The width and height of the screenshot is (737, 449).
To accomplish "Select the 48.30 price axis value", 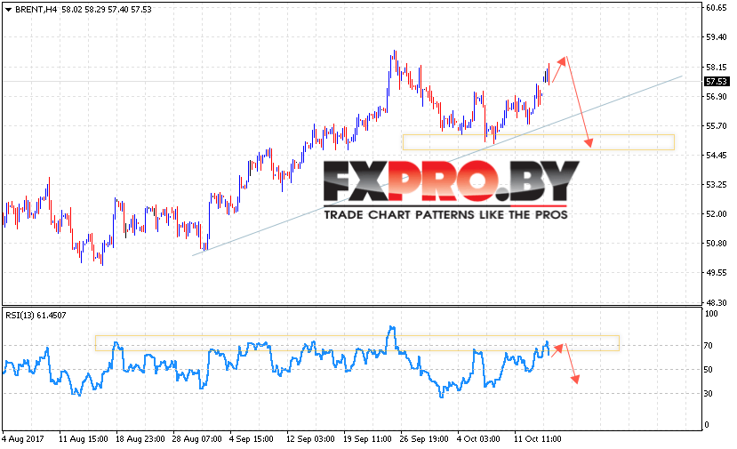I will 717,302.
